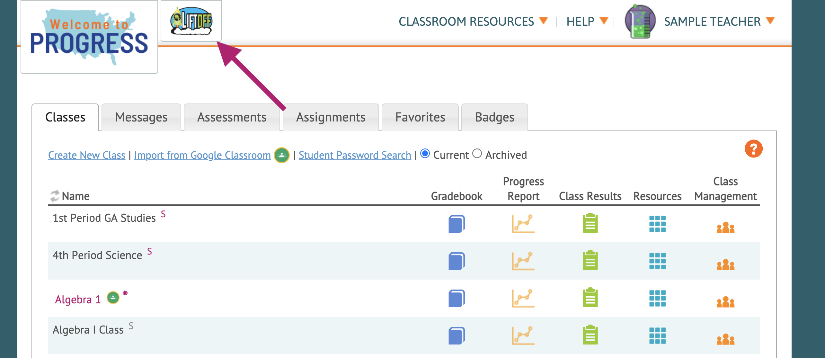Click the Create New Class link
Screen dimensions: 825x358
[x=87, y=155]
